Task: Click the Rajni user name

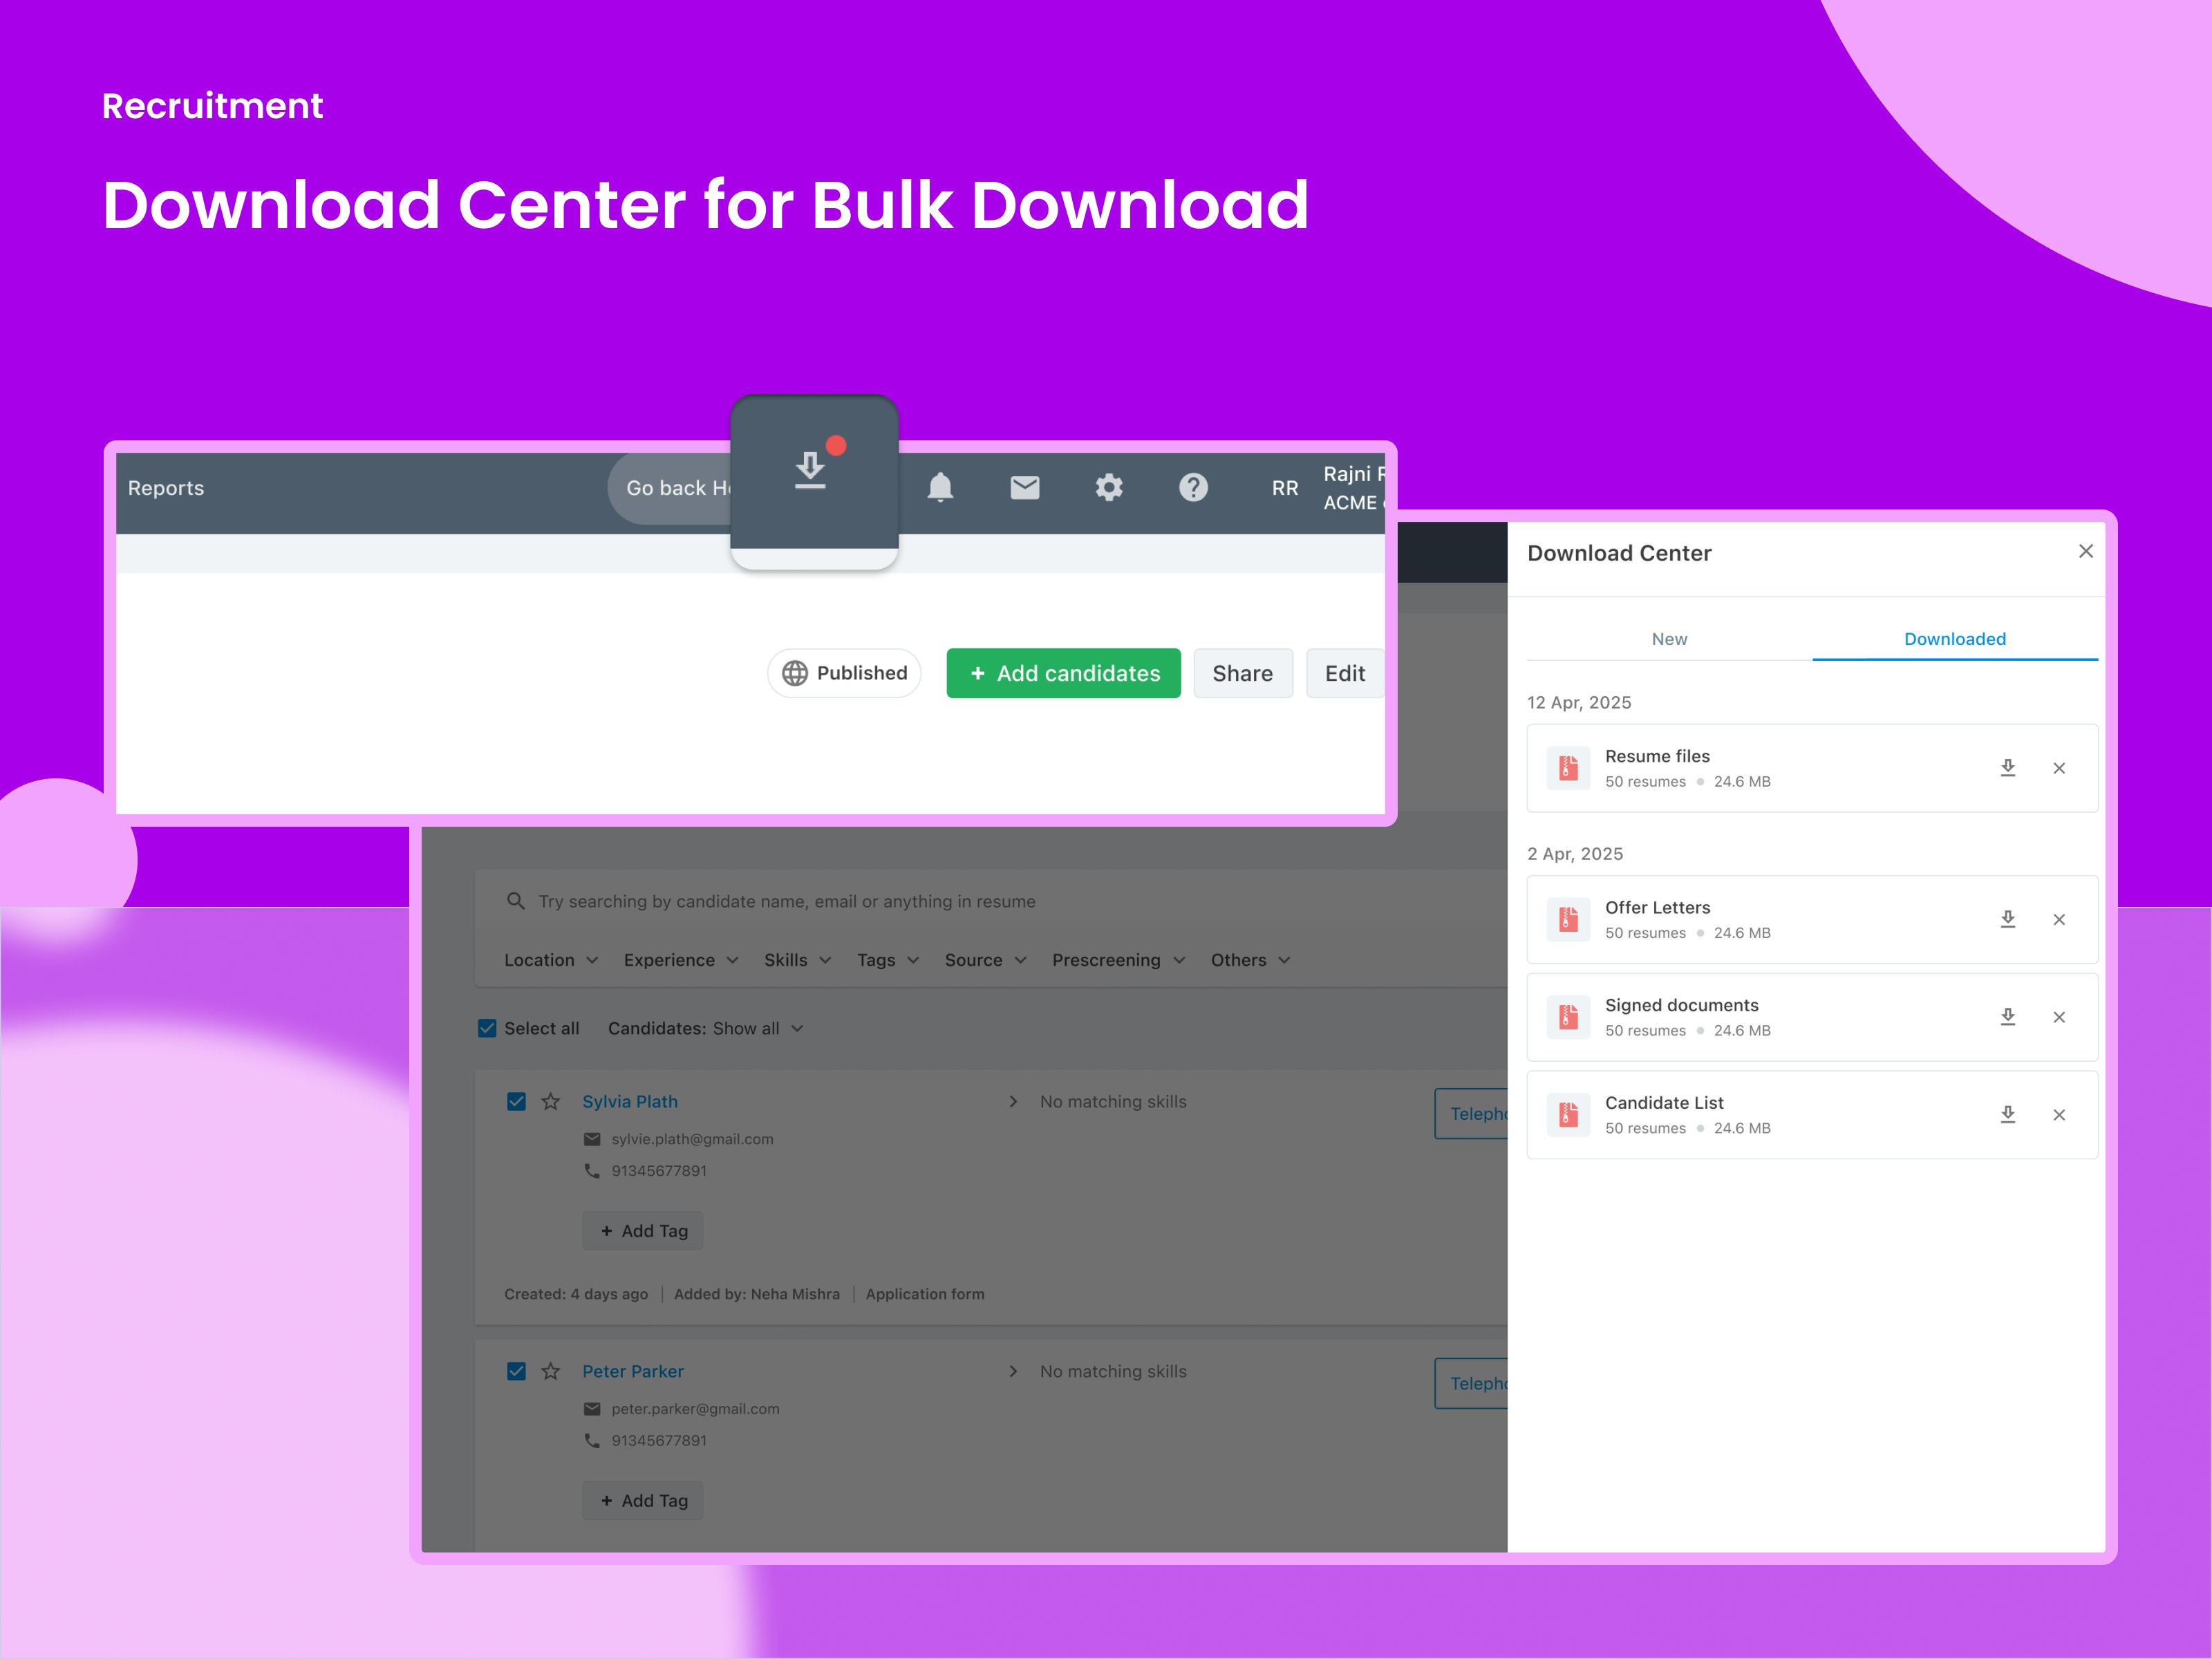Action: [1354, 474]
